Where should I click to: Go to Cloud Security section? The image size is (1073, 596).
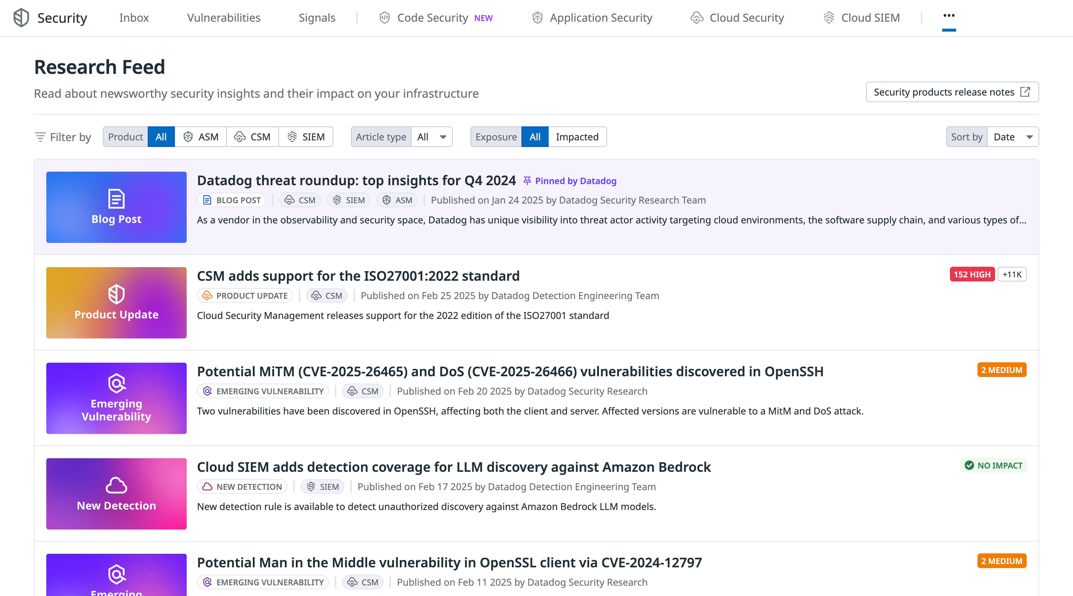(737, 18)
